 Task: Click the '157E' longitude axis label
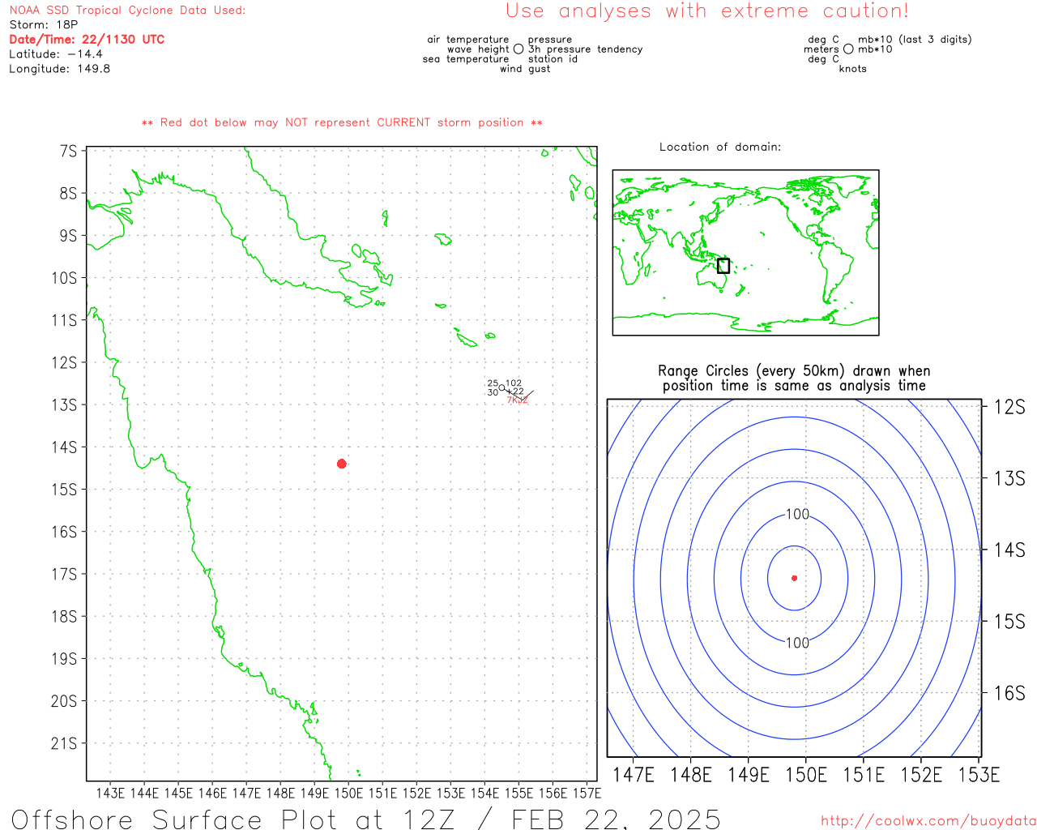[587, 793]
